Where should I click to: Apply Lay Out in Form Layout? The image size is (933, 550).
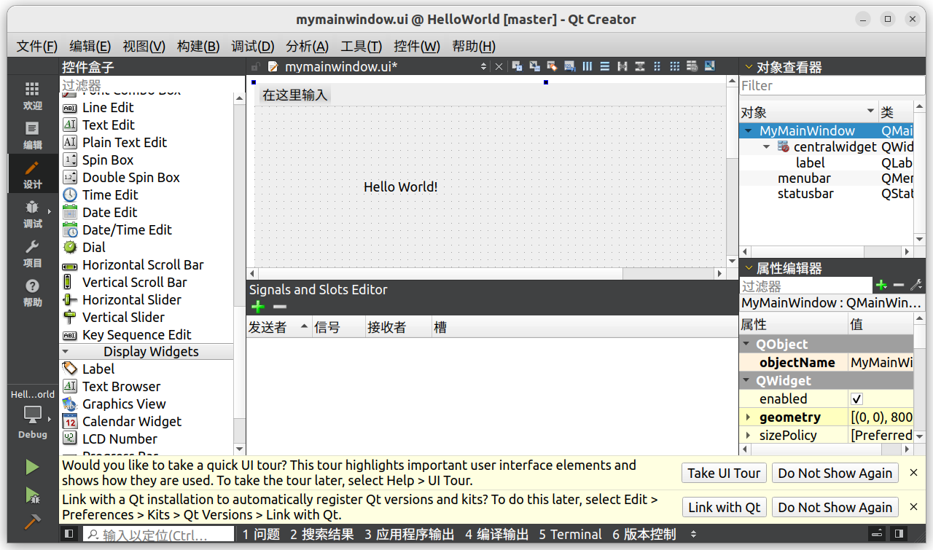[x=657, y=66]
